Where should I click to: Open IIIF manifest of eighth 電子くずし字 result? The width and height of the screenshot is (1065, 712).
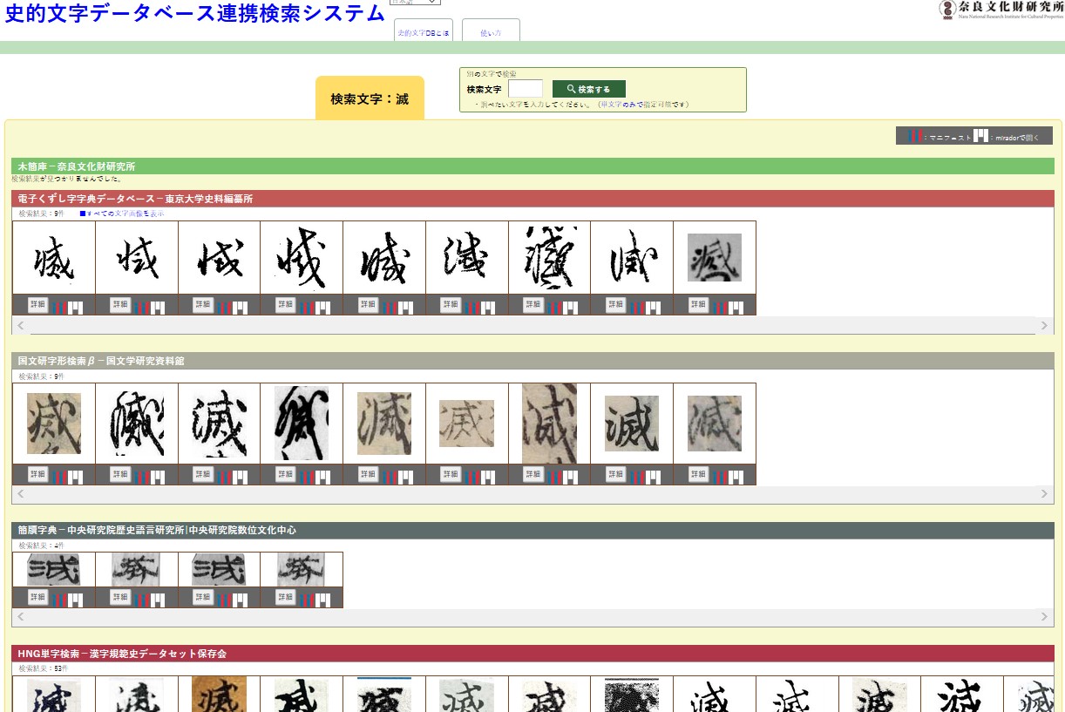point(637,308)
